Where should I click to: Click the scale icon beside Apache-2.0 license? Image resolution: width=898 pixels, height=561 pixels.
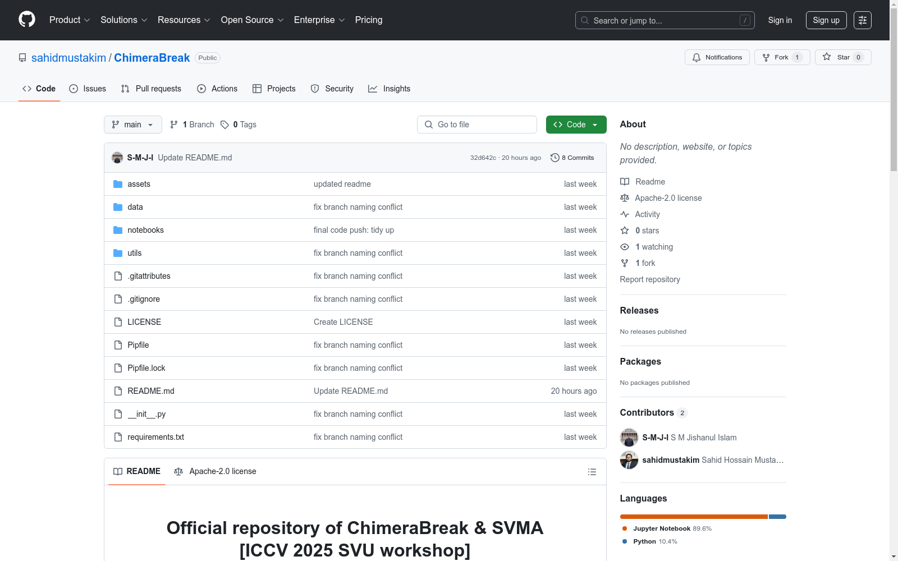(625, 198)
